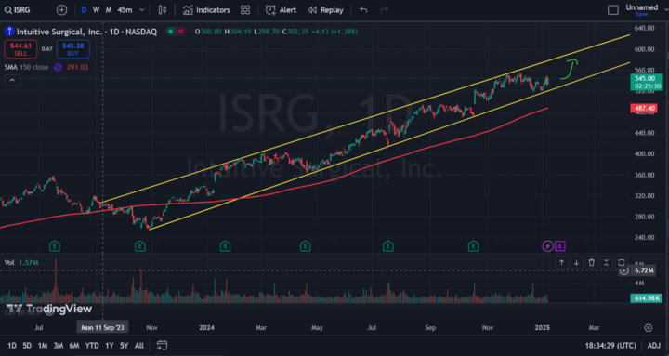669x356 pixels.
Task: Click the plus icon beside 6.72M
Action: coord(623,270)
